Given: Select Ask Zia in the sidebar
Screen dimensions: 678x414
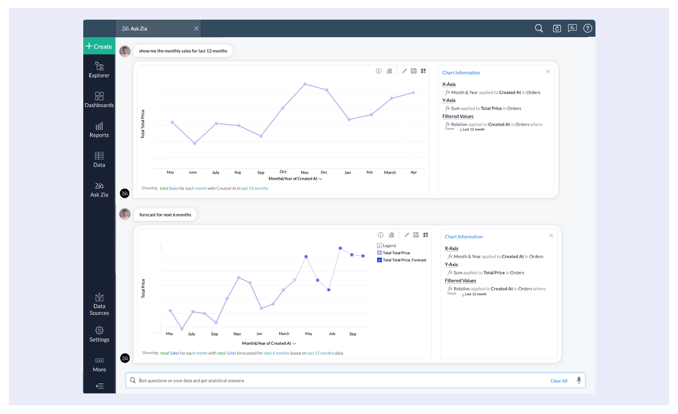Looking at the screenshot, I should [x=99, y=190].
